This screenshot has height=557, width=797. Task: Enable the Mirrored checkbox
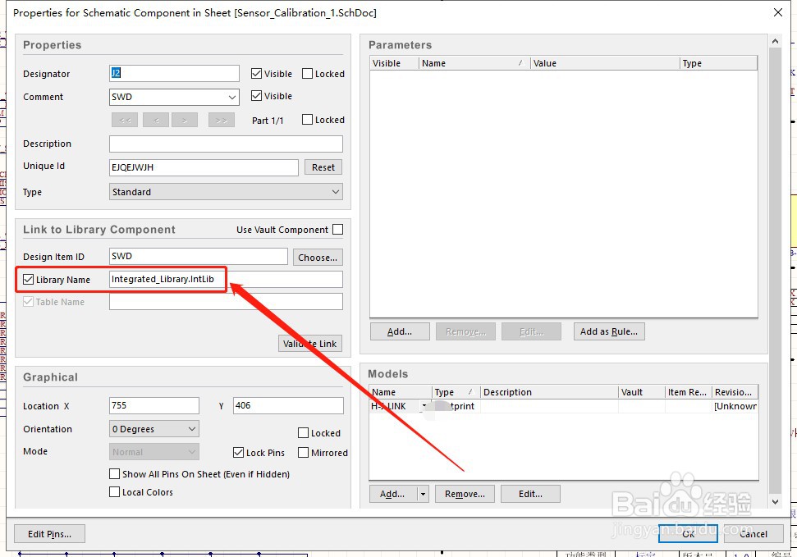coord(303,452)
